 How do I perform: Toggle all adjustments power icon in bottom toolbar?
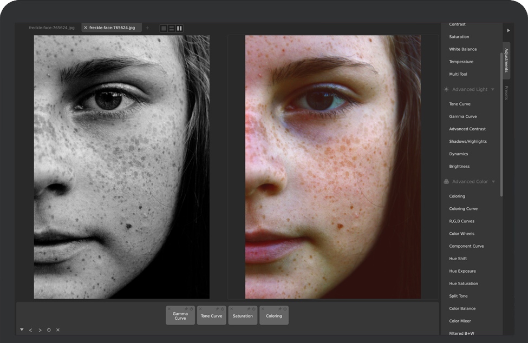[49, 330]
